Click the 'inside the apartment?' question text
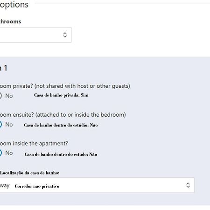 pos(34,143)
